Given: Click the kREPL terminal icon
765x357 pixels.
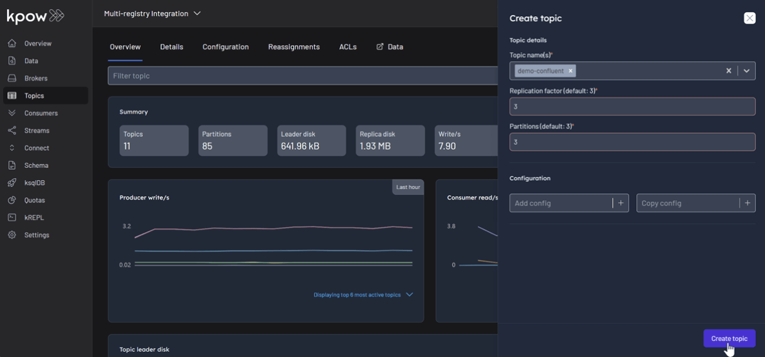Looking at the screenshot, I should [12, 217].
